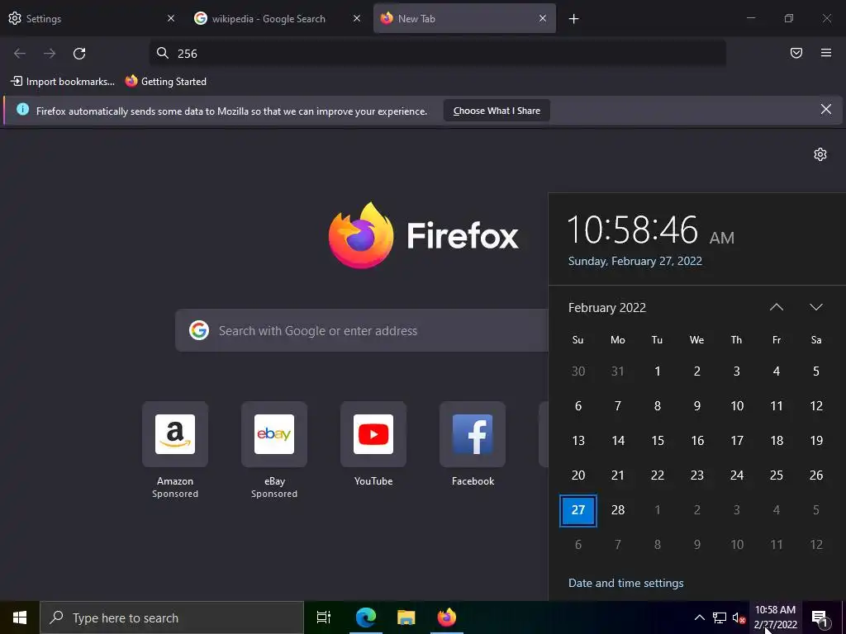Select January 31 in calendar grid

[x=618, y=371]
